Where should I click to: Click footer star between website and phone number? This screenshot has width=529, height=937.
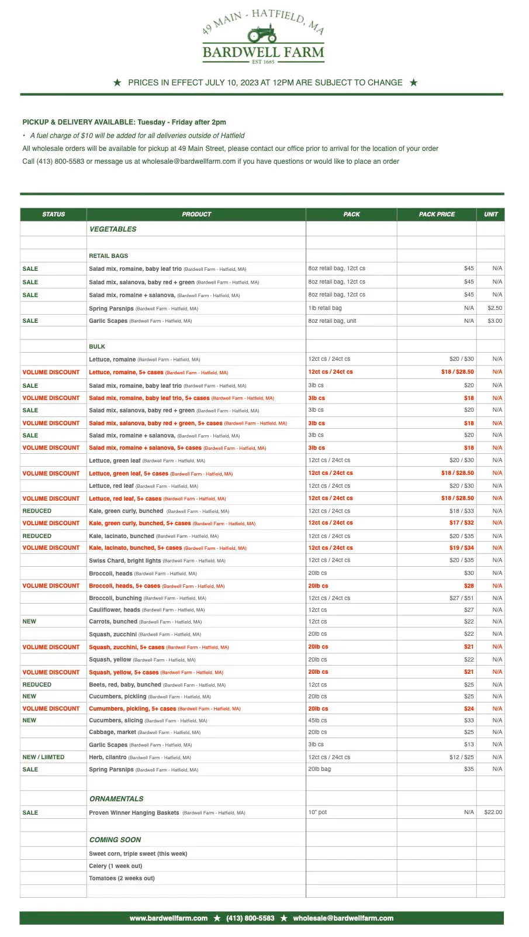(x=217, y=918)
